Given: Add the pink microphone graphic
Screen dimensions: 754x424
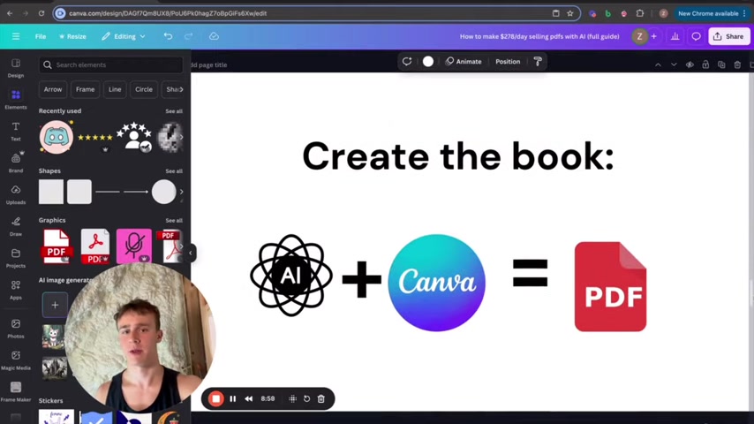Looking at the screenshot, I should [134, 246].
